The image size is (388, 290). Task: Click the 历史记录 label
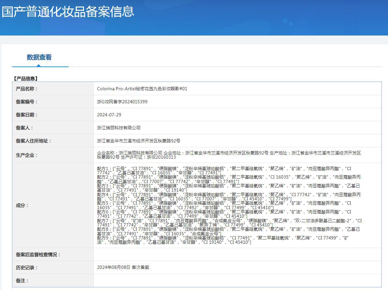27,268
